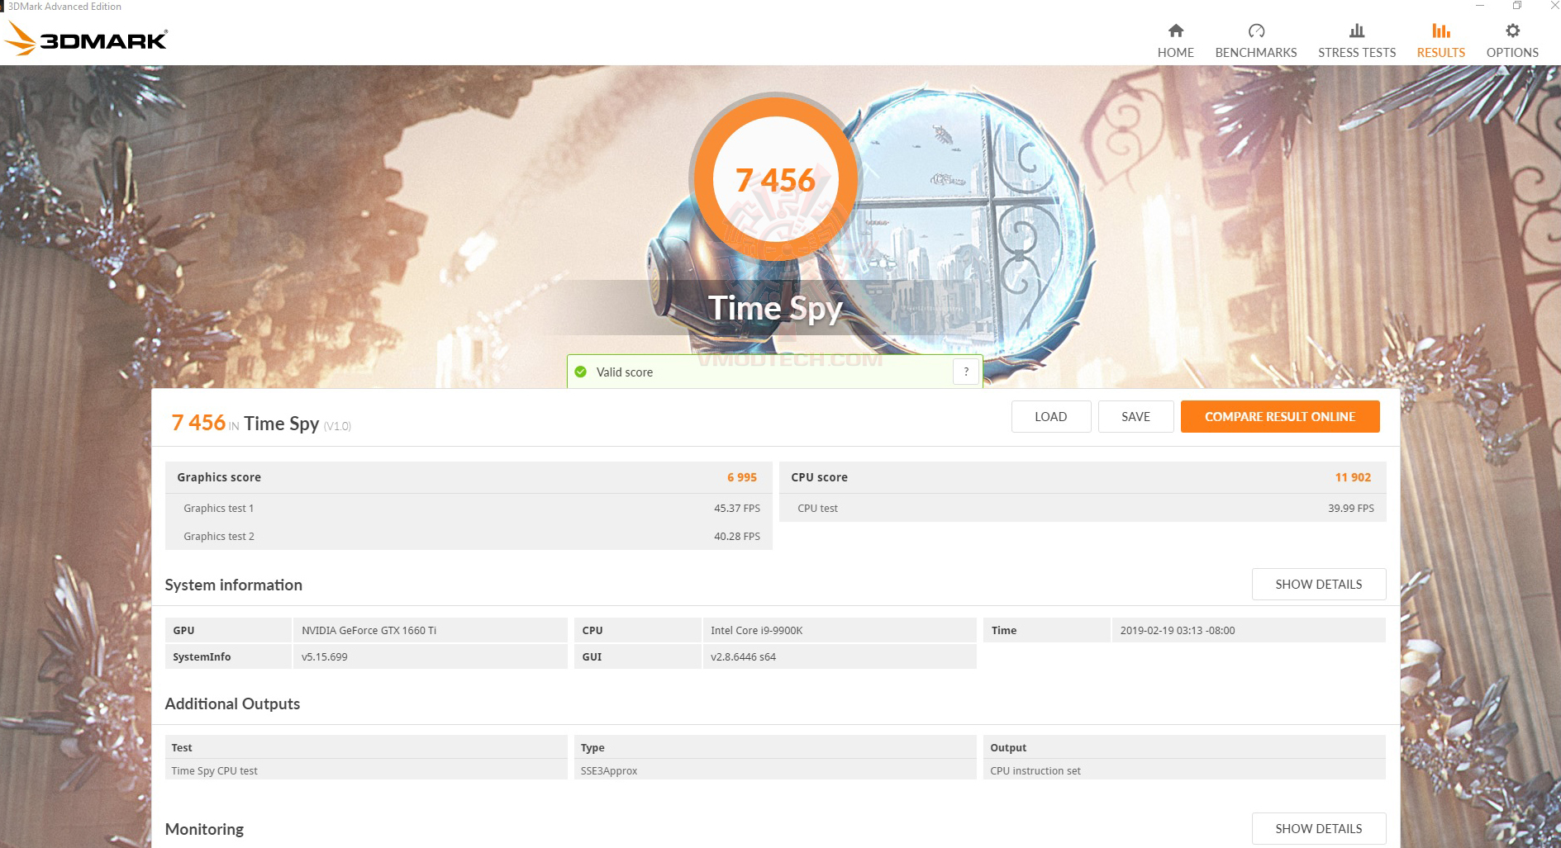
Task: Click the Time value 2019-02-19 03:13
Action: coord(1178,630)
